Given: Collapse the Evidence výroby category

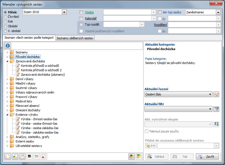Looking at the screenshot, I should 7,115.
